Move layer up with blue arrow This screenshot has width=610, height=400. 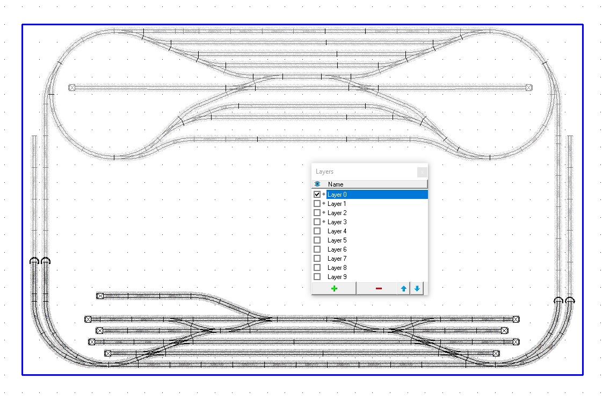click(x=404, y=289)
